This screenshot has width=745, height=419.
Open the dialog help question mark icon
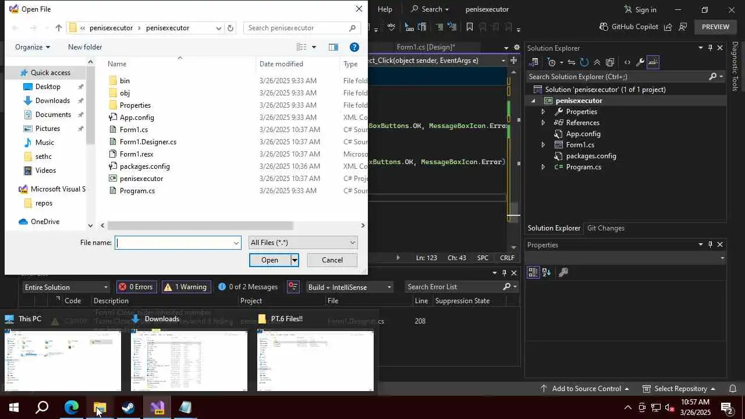tap(354, 47)
